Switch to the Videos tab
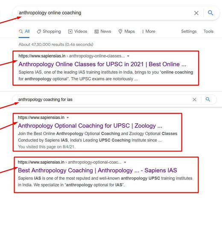This screenshot has height=226, width=222. (78, 32)
